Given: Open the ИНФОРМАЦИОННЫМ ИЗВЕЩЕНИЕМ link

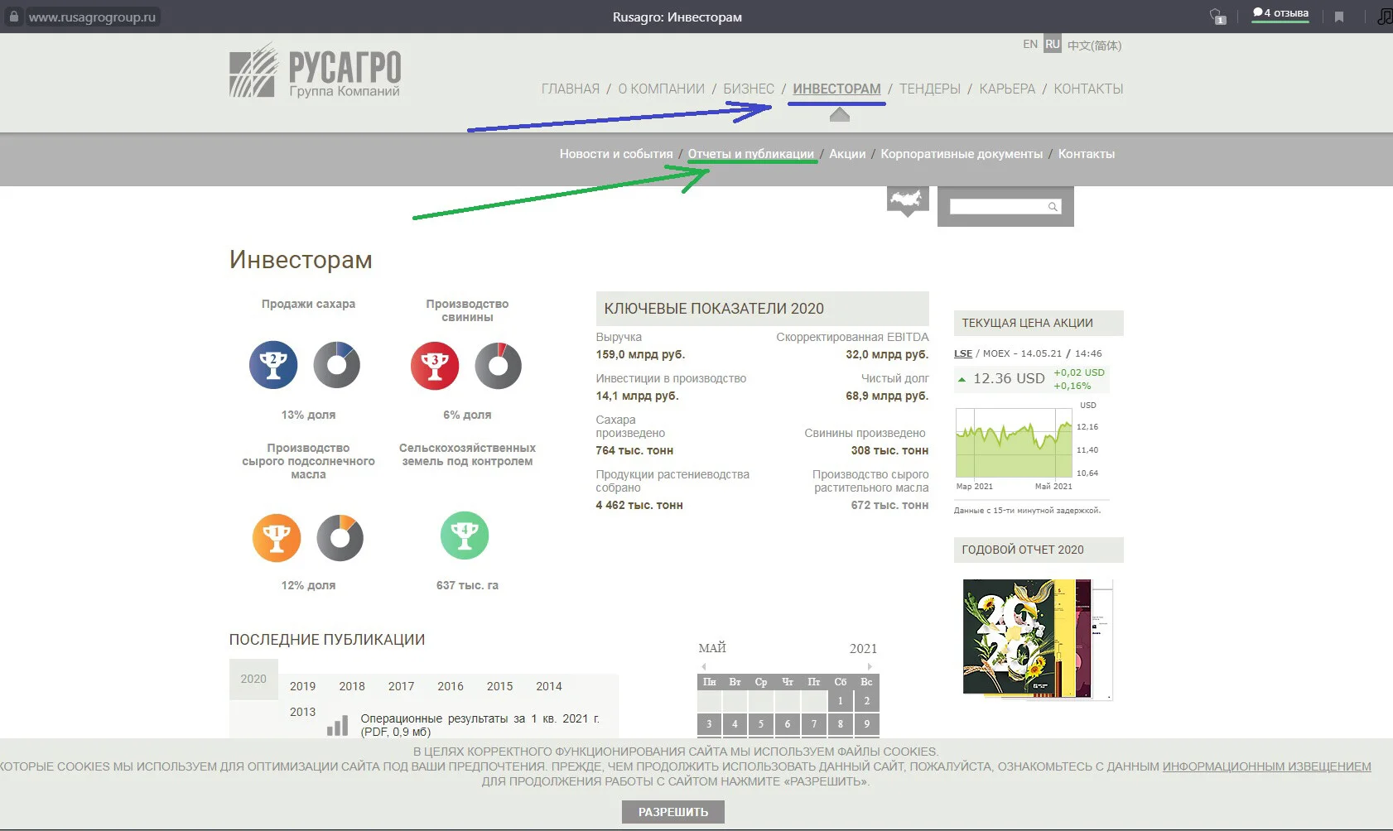Looking at the screenshot, I should tap(1266, 766).
